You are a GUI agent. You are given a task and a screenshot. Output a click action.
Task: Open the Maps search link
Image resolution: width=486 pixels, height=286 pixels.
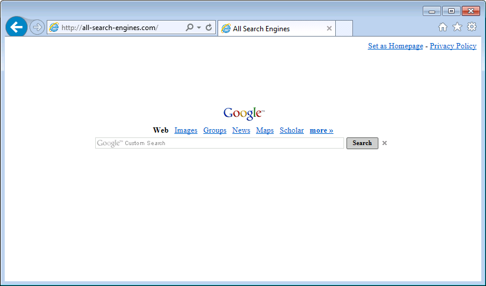click(x=265, y=130)
